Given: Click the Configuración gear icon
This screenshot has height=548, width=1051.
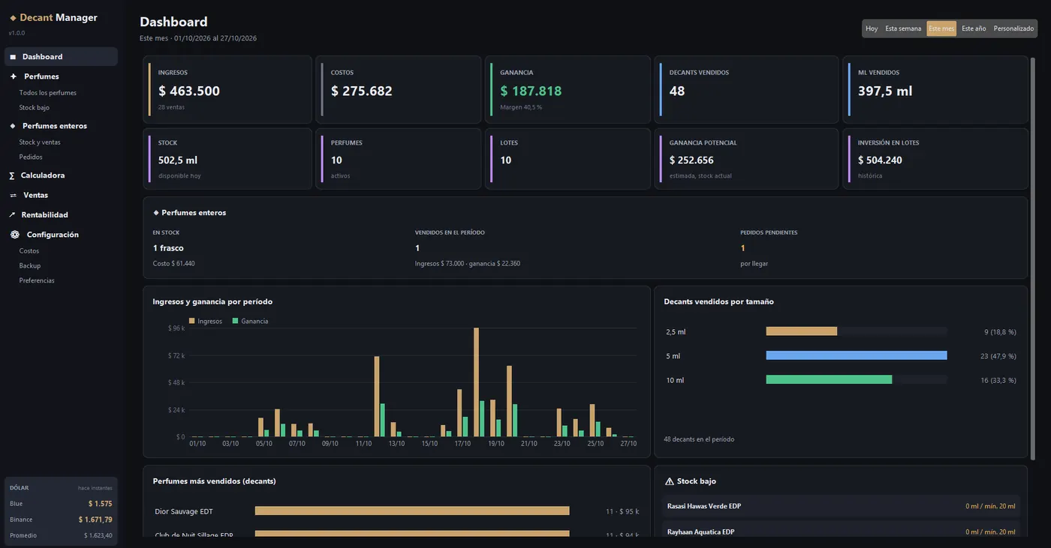Looking at the screenshot, I should point(15,235).
